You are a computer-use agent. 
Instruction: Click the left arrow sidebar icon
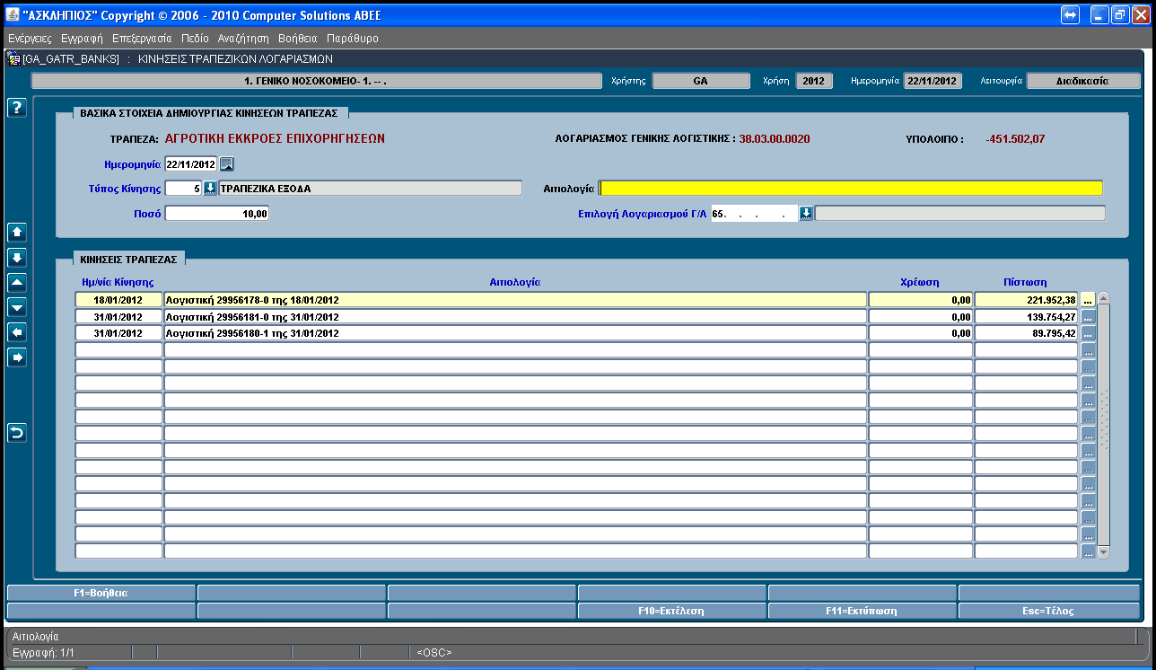click(17, 332)
